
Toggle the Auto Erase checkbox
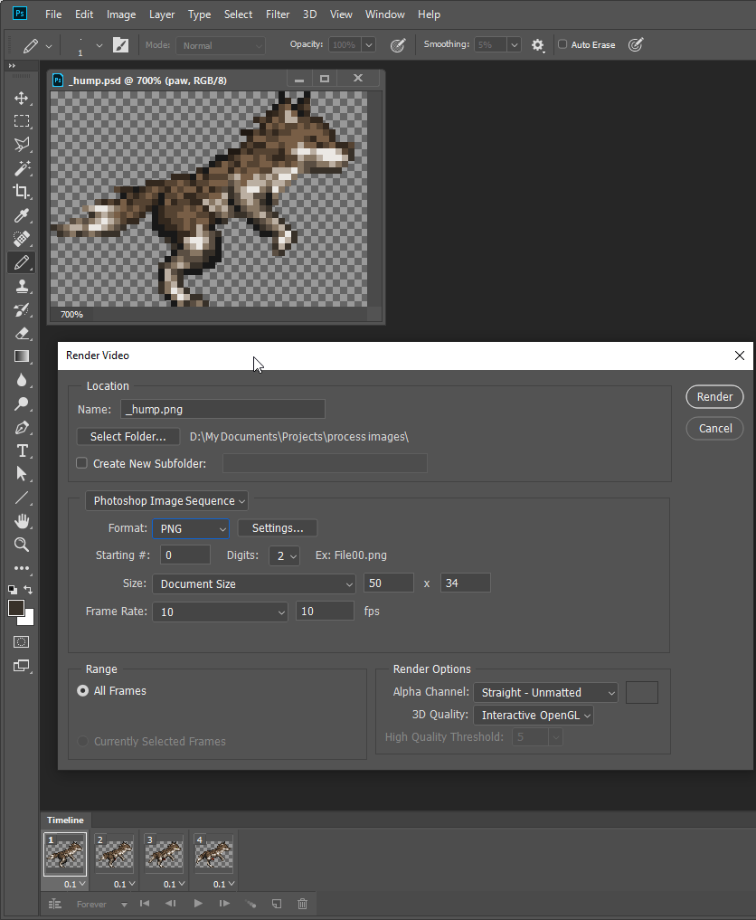coord(562,44)
